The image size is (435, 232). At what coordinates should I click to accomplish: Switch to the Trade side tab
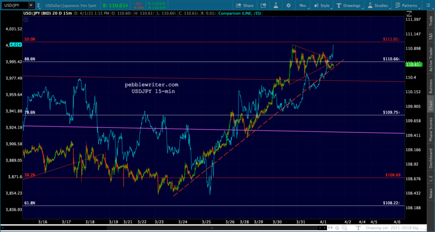click(x=431, y=21)
